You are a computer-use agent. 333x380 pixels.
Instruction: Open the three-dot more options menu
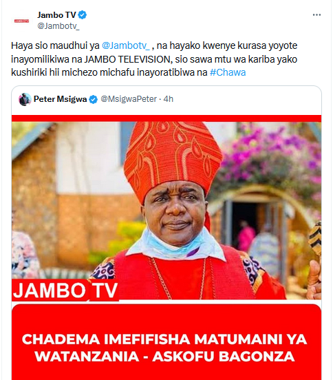click(316, 15)
